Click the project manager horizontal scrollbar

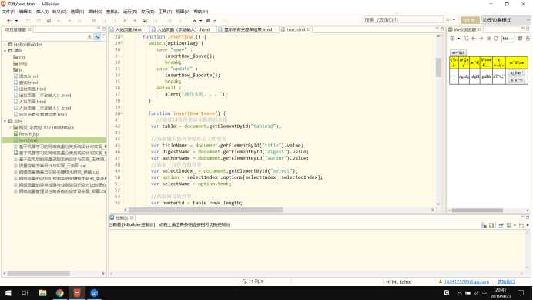pos(39,274)
